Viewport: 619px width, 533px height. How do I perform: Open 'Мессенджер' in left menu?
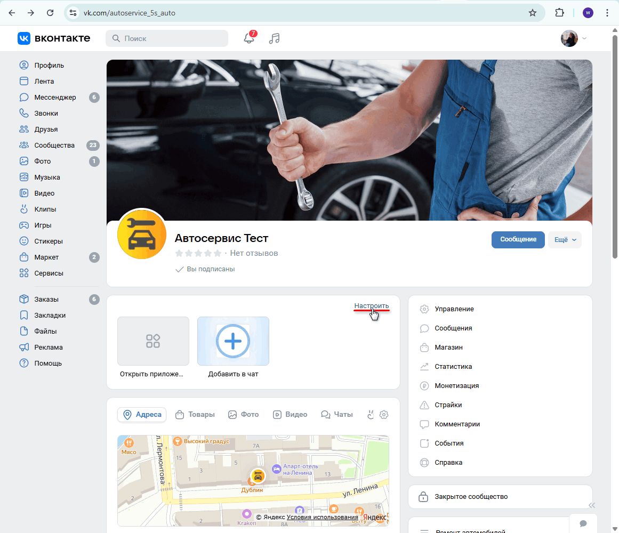[x=55, y=98]
